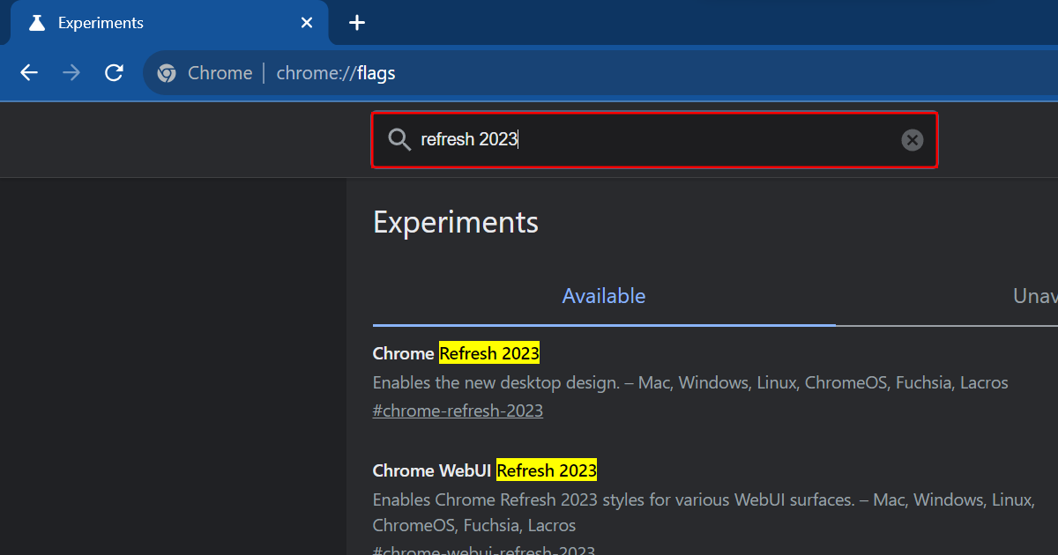Image resolution: width=1058 pixels, height=555 pixels.
Task: Select the chrome://flags URL in the address bar
Action: [x=336, y=73]
